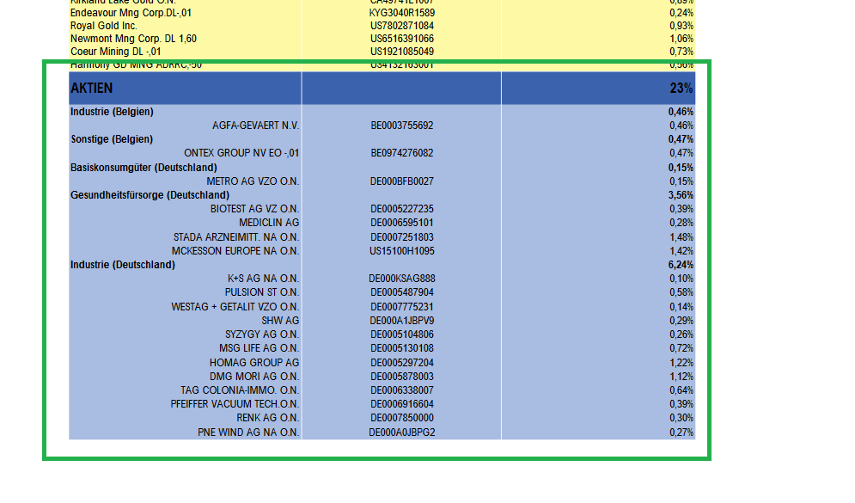Click METRO AG VZO O.N. cell
Image resolution: width=855 pixels, height=503 pixels.
[x=253, y=181]
